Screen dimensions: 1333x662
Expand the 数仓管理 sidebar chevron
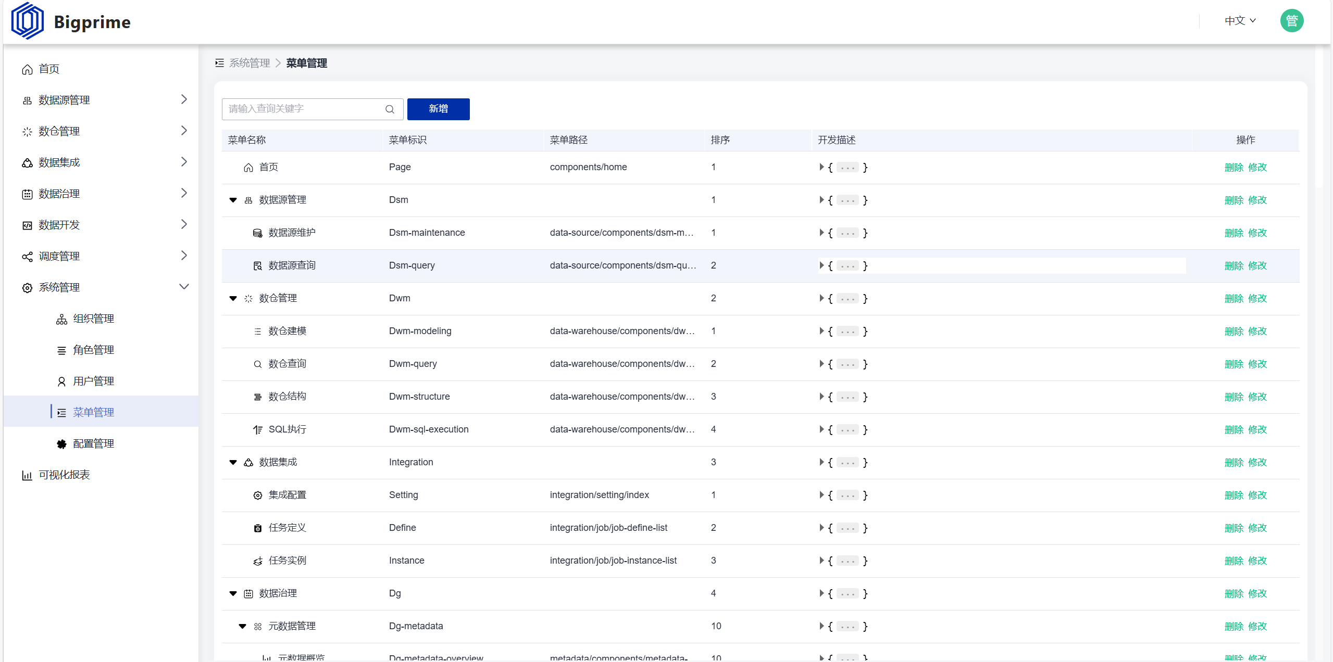click(x=184, y=131)
